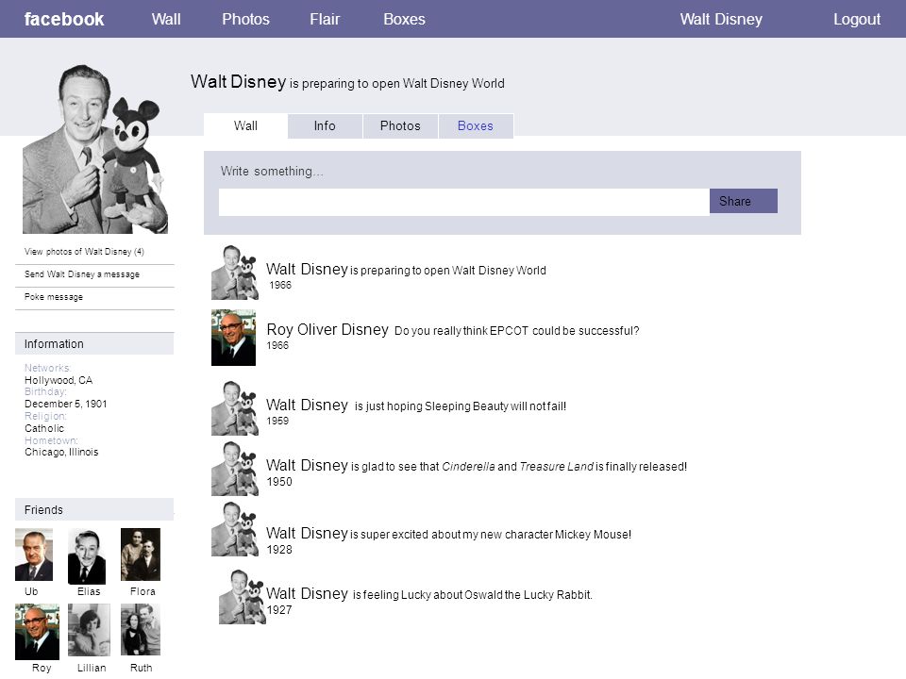Switch to the Info profile tab

click(325, 125)
